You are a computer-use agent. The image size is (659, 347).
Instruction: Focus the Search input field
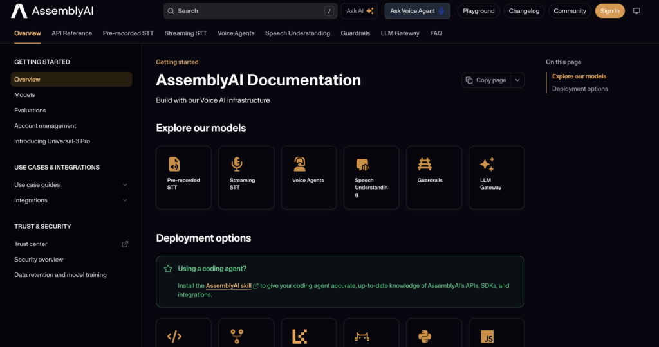pos(250,11)
